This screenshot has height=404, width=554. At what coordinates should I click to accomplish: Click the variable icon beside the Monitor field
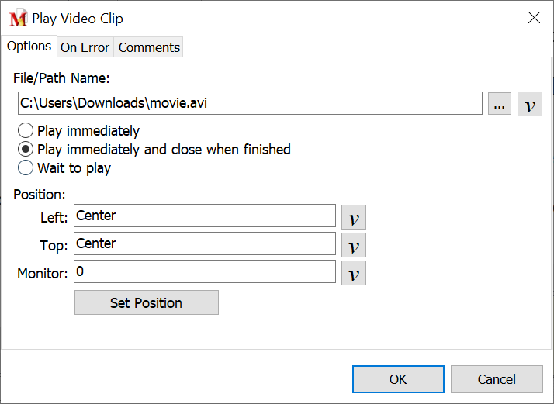click(x=354, y=273)
